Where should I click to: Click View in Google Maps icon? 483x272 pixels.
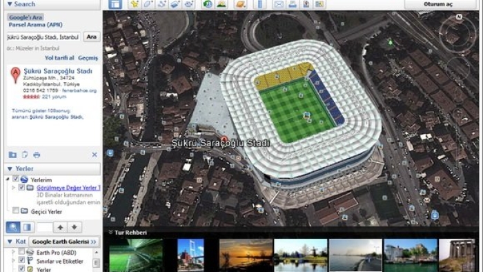[319, 4]
